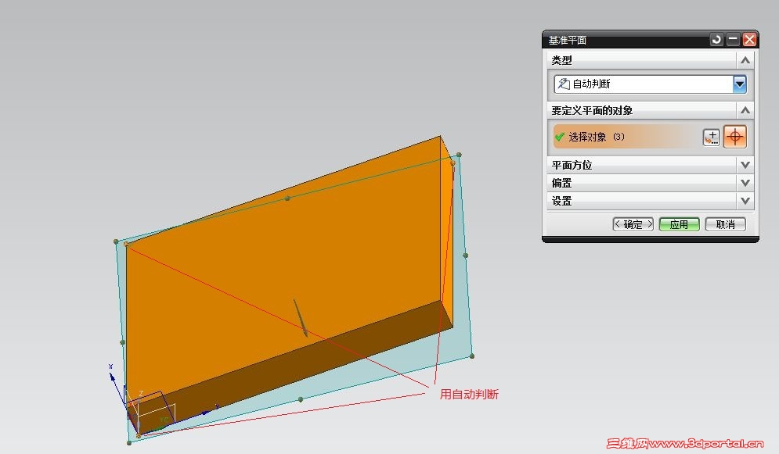The image size is (779, 454).
Task: Click the green check mark next to 选择对象
Action: pos(560,137)
